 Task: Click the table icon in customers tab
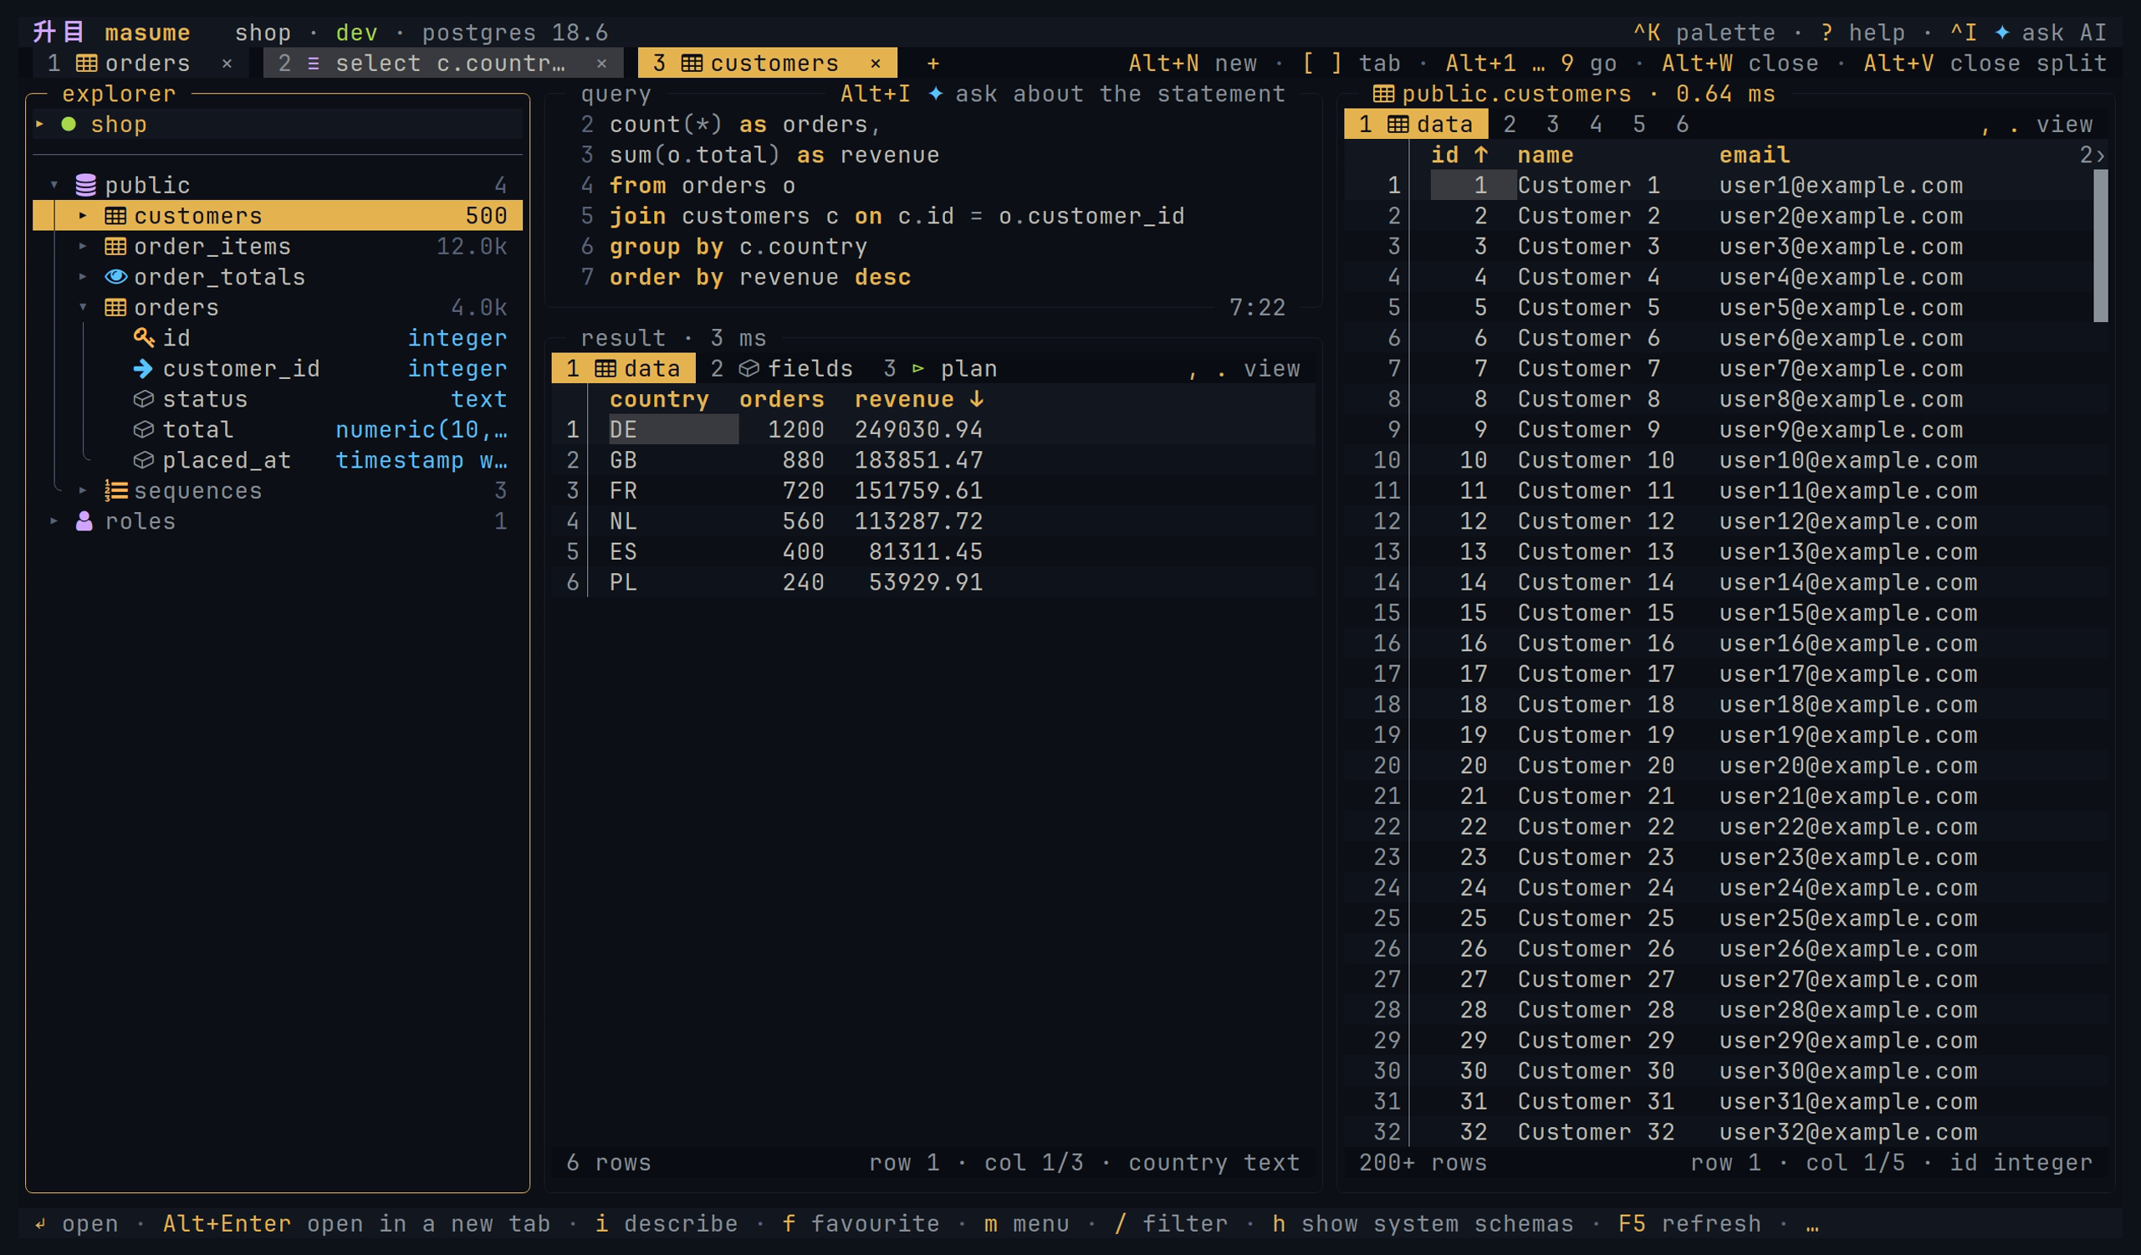point(692,63)
